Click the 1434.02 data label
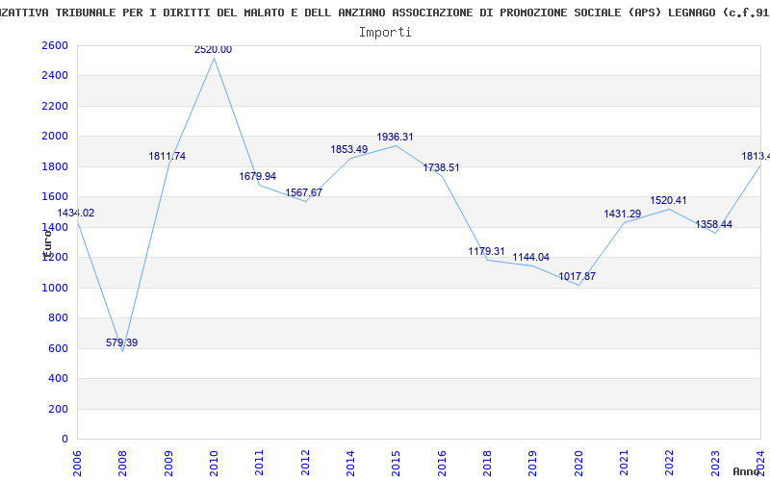770x481 pixels. click(76, 213)
